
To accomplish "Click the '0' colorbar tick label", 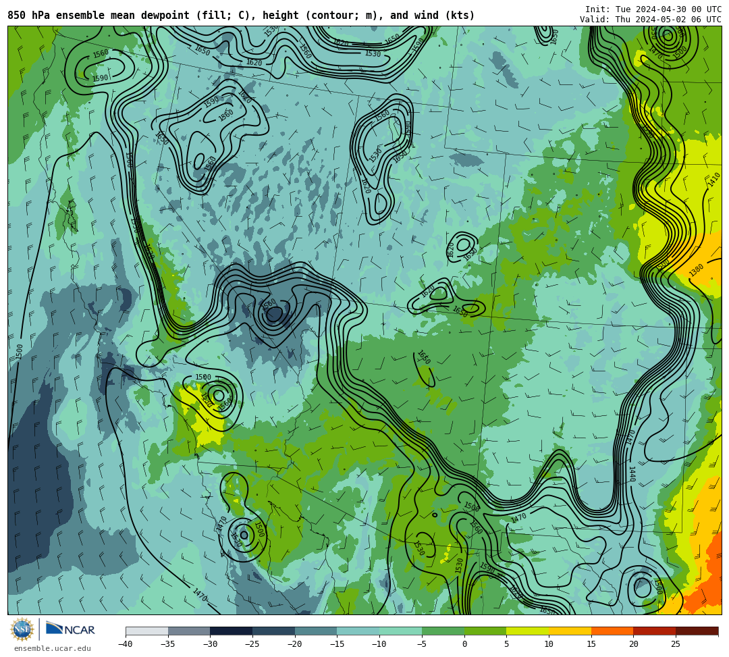I will pyautogui.click(x=464, y=644).
